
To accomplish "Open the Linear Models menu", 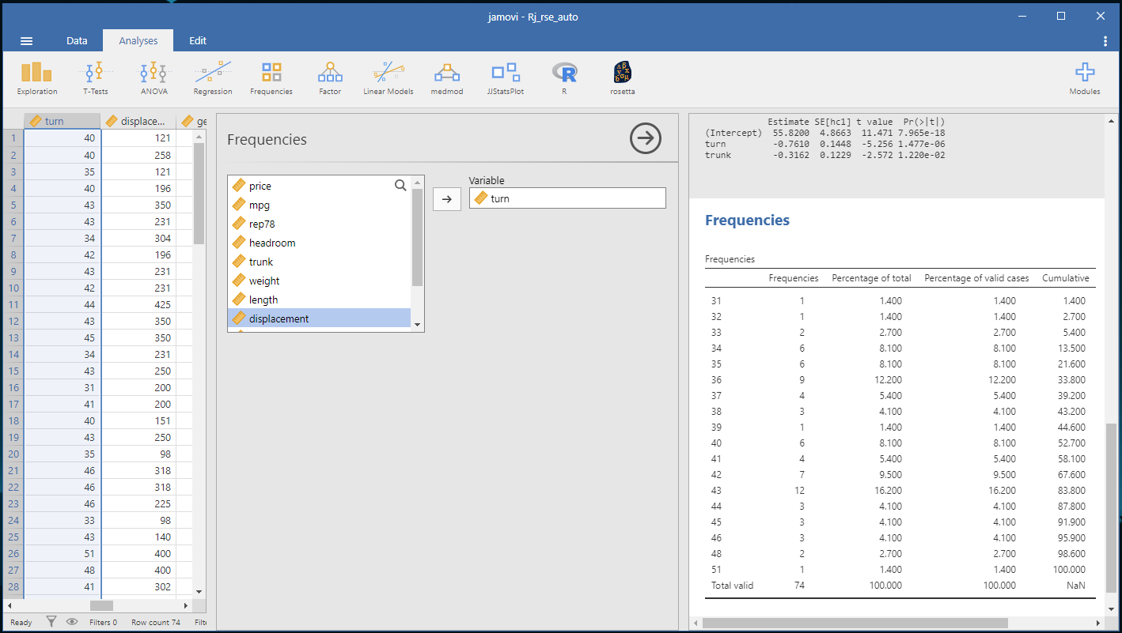I will tap(388, 79).
